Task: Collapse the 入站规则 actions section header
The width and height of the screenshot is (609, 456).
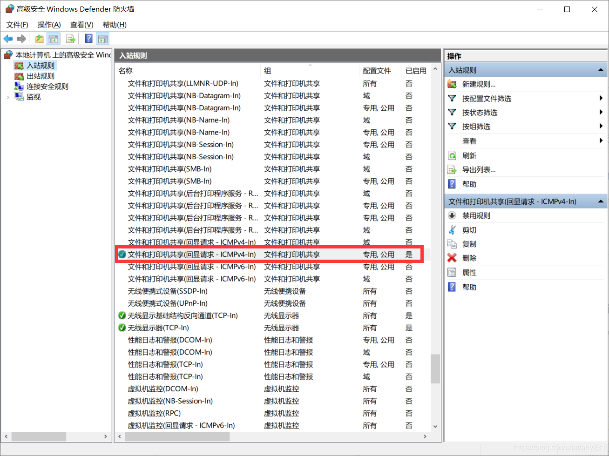Action: 601,70
